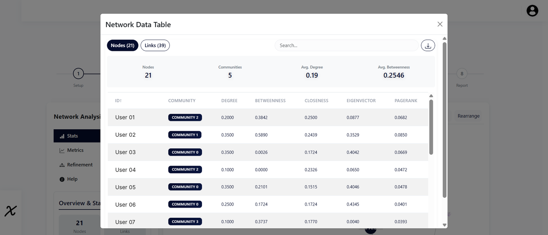Viewport: 548px width, 235px height.
Task: Click the Communities 5 summary stat
Action: coord(230,72)
